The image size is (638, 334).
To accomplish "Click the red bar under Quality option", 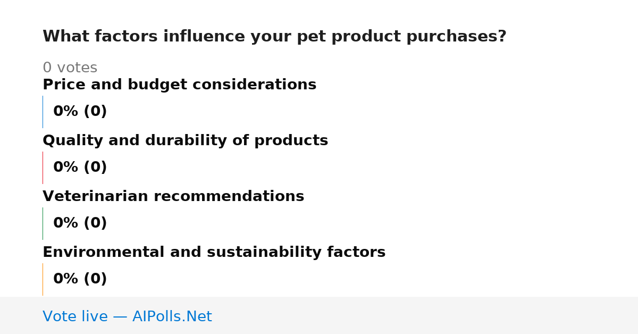I will click(x=43, y=168).
